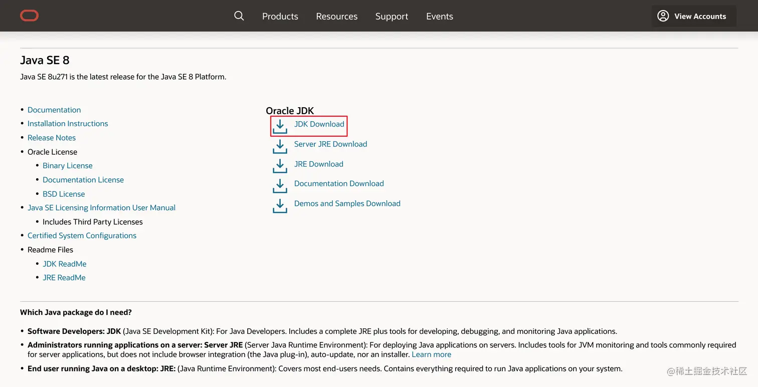Open the Demos and Samples Download link

coord(347,203)
